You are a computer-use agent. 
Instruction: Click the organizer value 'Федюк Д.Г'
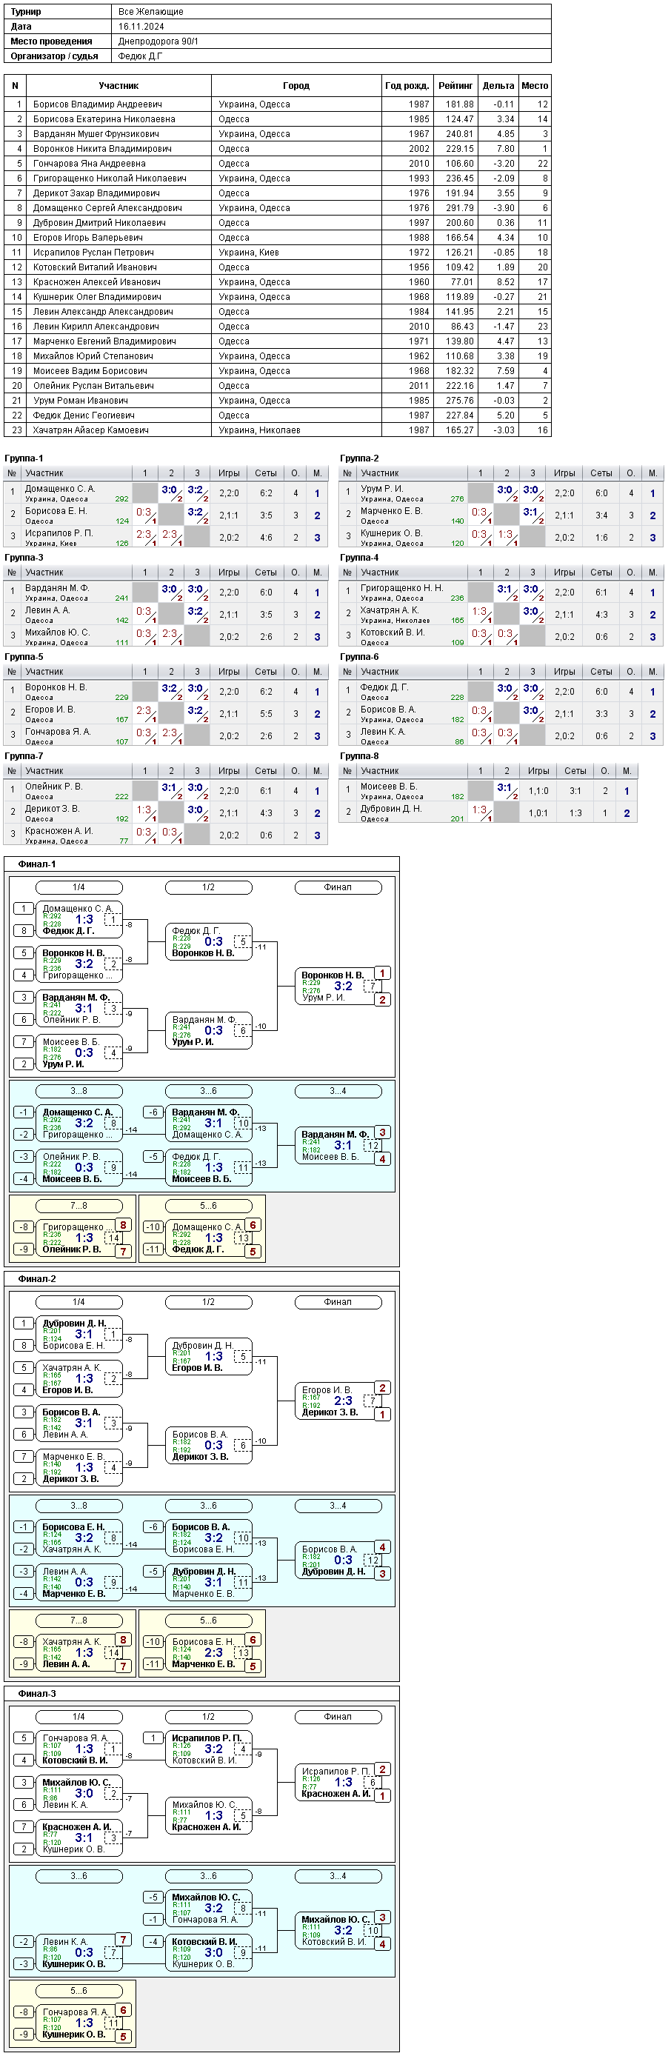click(141, 56)
